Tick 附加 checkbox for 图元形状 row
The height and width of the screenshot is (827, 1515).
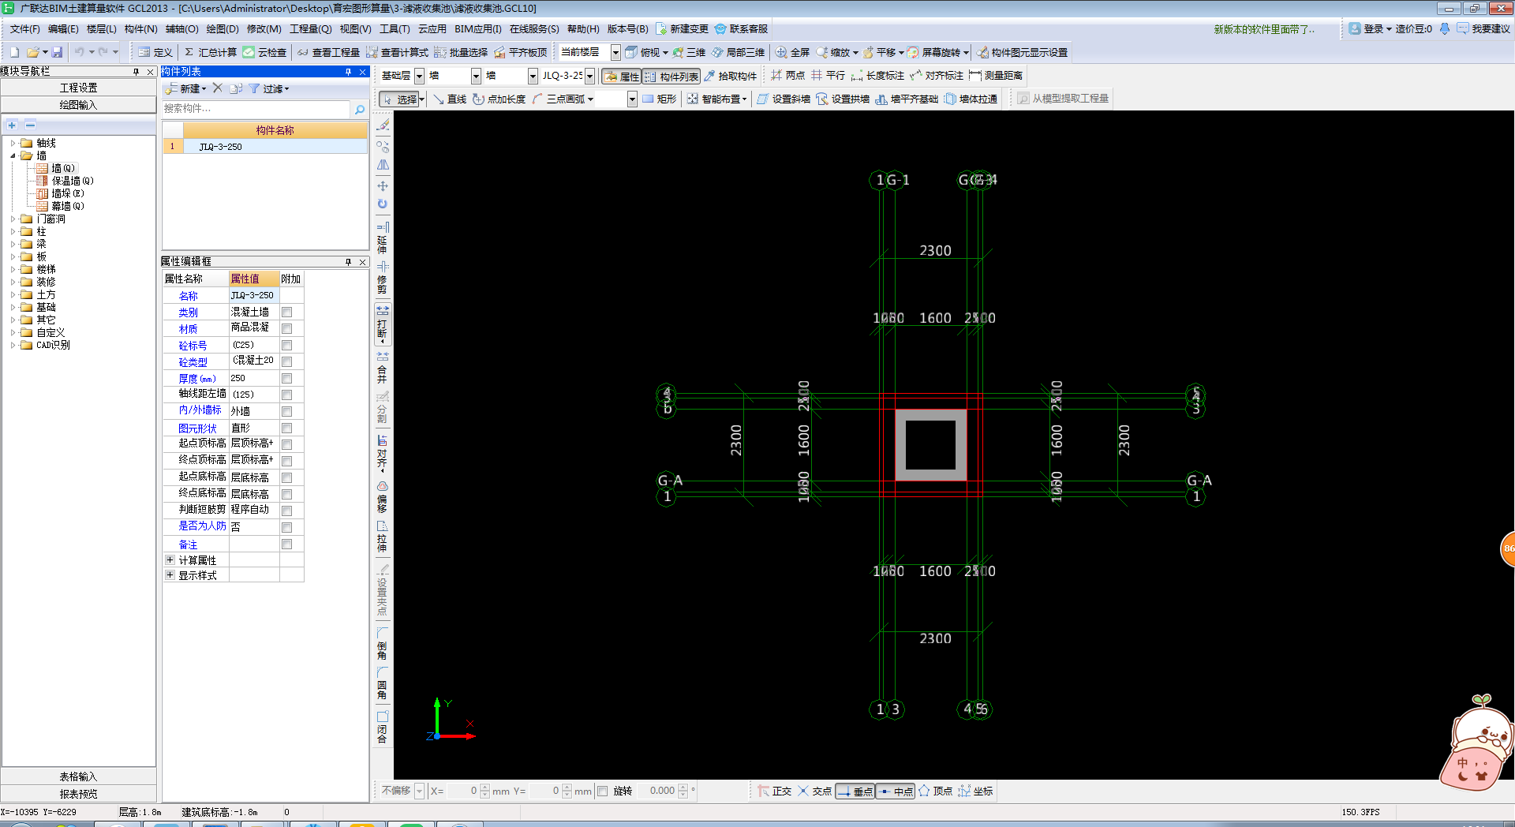(287, 428)
